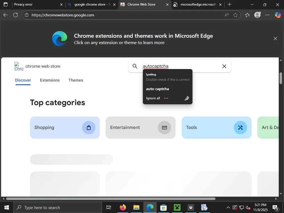Open the Tools category card
Screen dimensions: 284x213
(x=216, y=128)
